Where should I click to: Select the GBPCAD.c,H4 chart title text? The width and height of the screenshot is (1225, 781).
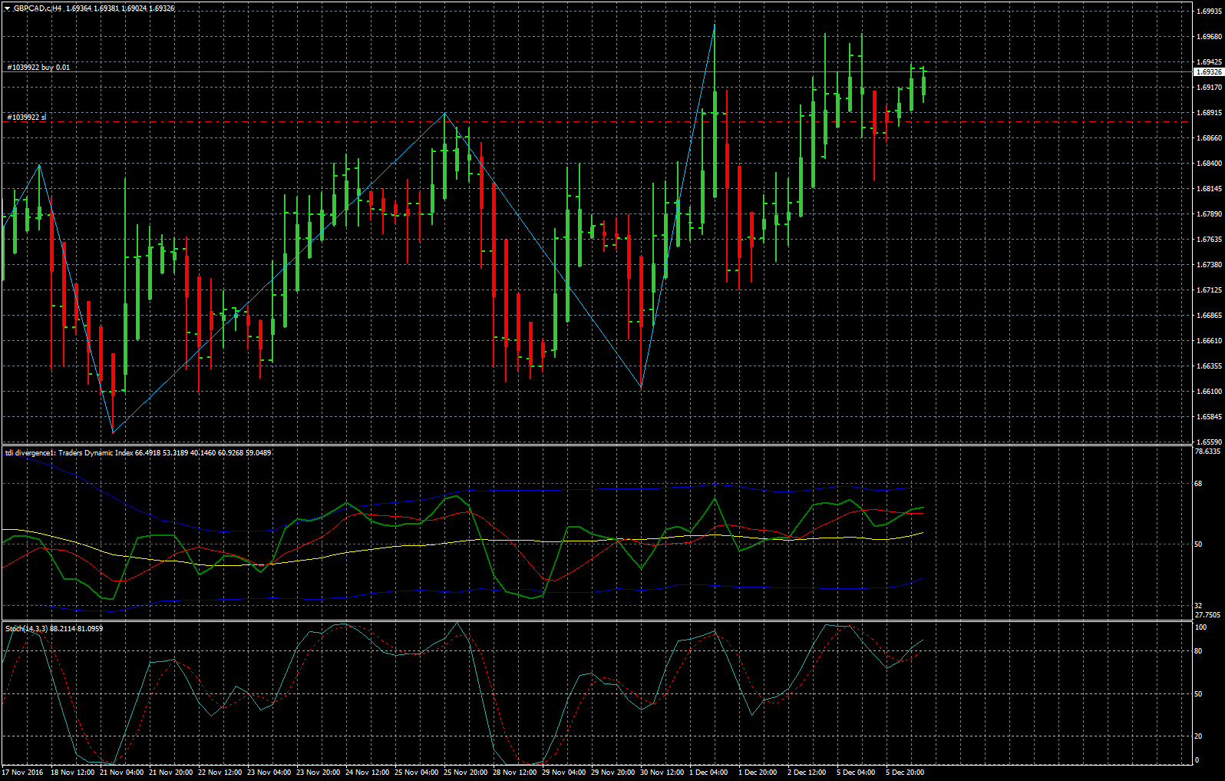(x=38, y=8)
